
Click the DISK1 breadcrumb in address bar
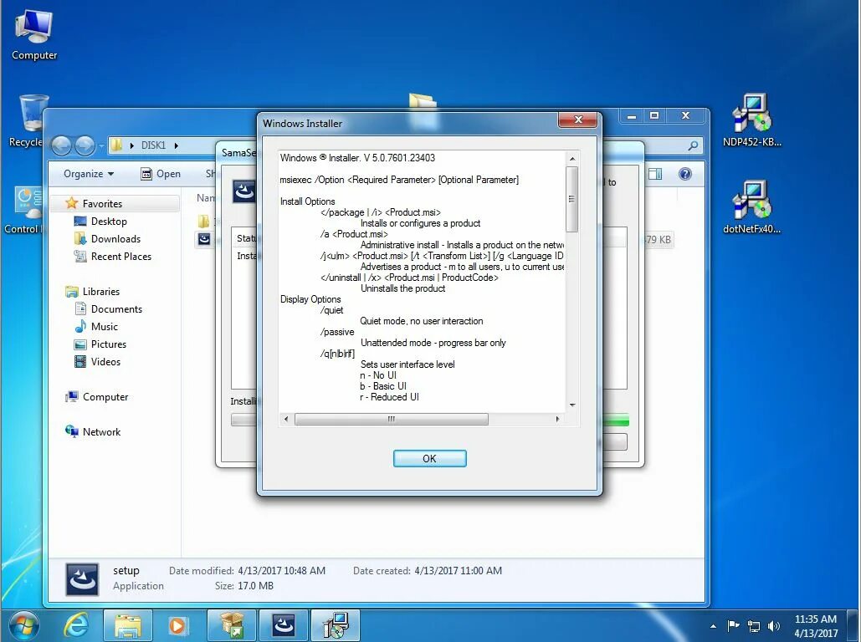click(153, 145)
